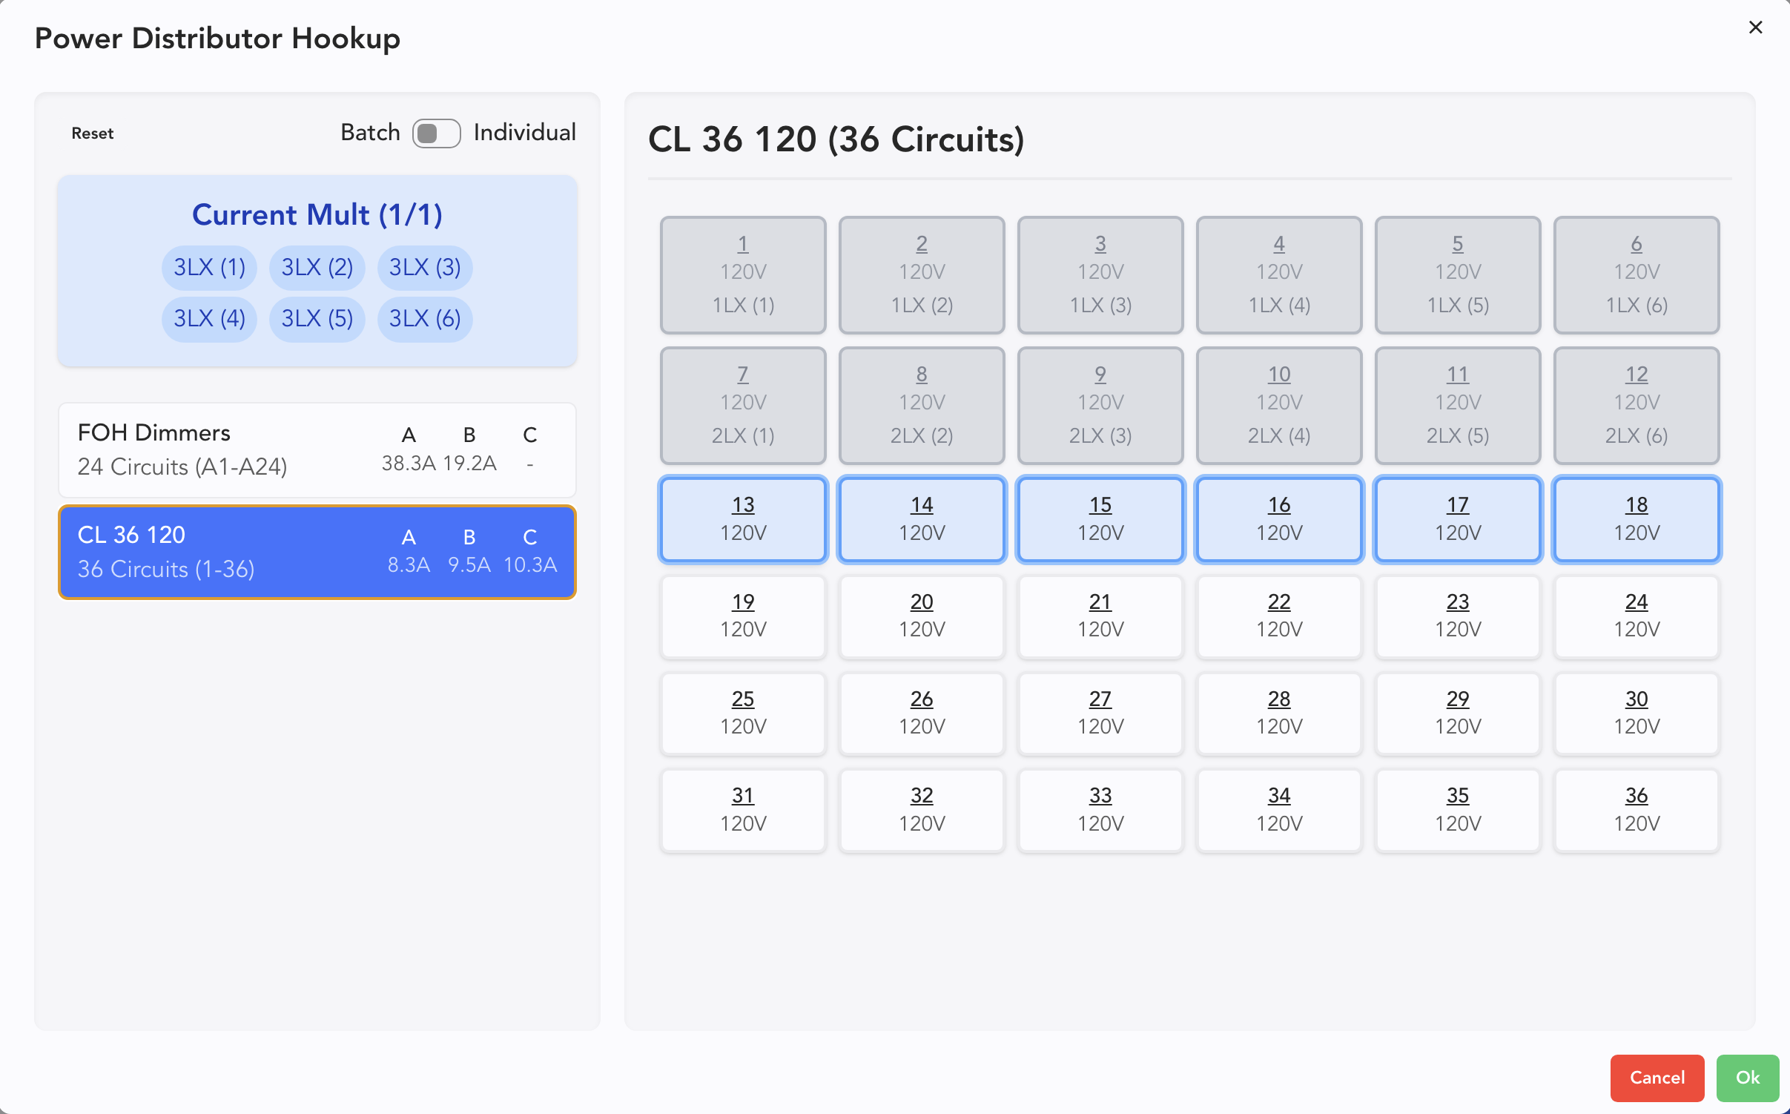The height and width of the screenshot is (1114, 1790).
Task: Select the CL 36 120 distributor
Action: click(x=317, y=552)
